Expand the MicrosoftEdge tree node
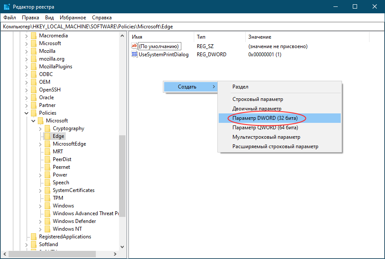Screen dimensions: 385x259 [x=40, y=144]
